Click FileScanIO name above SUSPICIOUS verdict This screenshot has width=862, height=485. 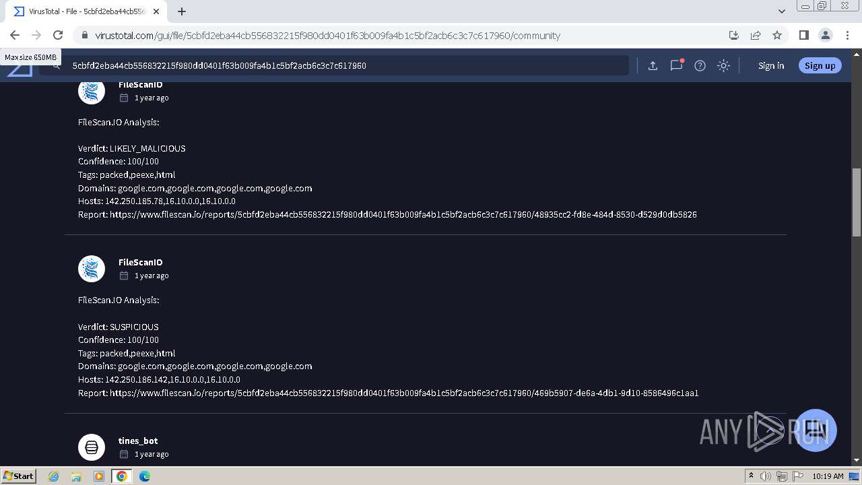click(140, 262)
